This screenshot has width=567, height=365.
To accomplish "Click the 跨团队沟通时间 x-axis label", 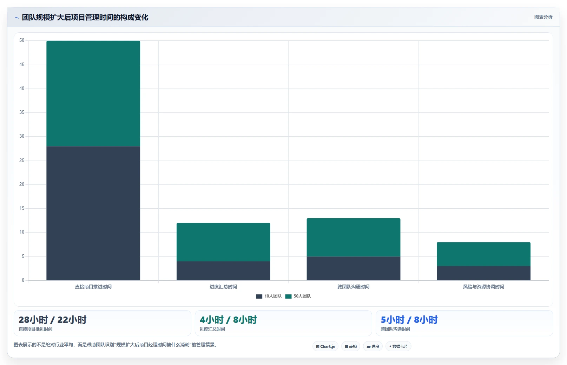I will coord(354,287).
